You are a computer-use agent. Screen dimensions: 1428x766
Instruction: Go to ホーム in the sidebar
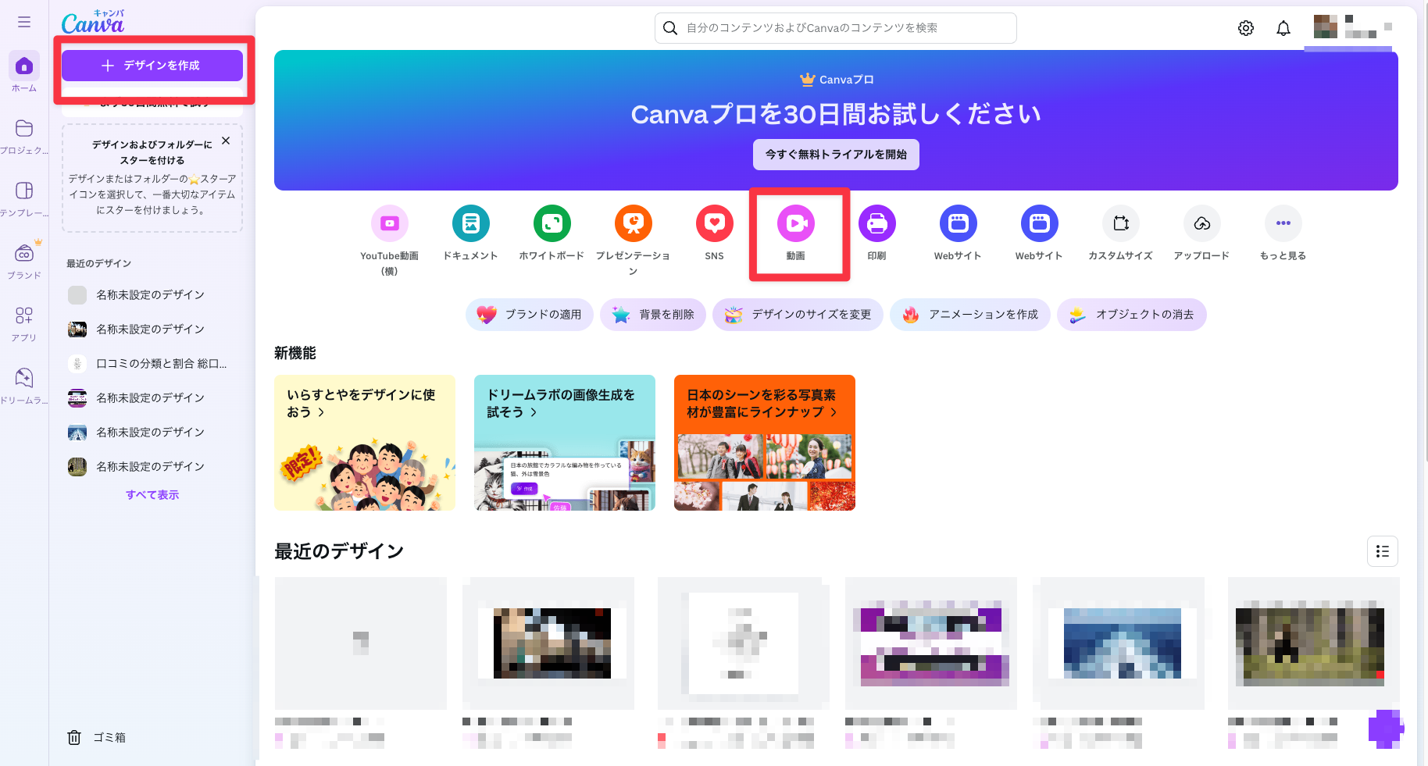click(x=24, y=73)
